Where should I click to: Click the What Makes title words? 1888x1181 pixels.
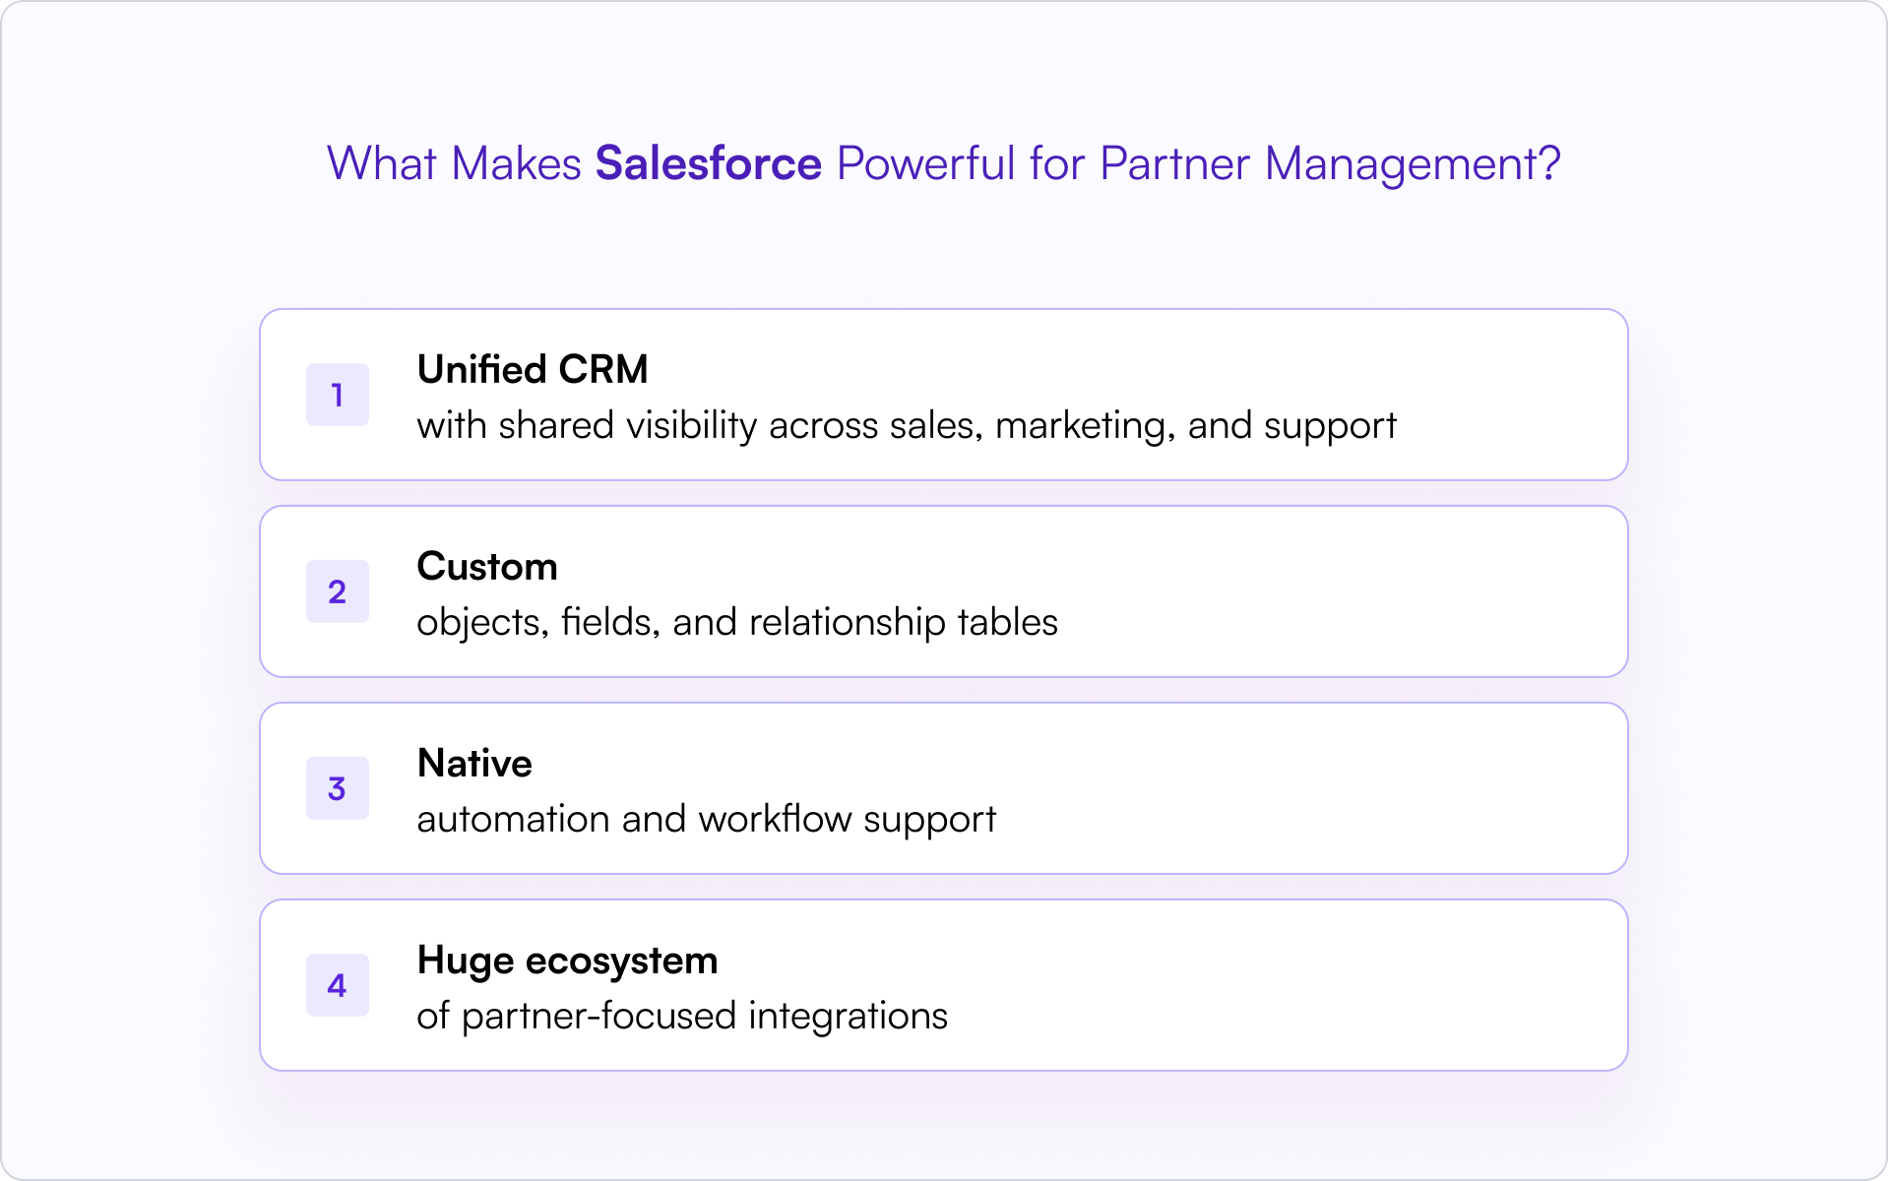coord(455,163)
